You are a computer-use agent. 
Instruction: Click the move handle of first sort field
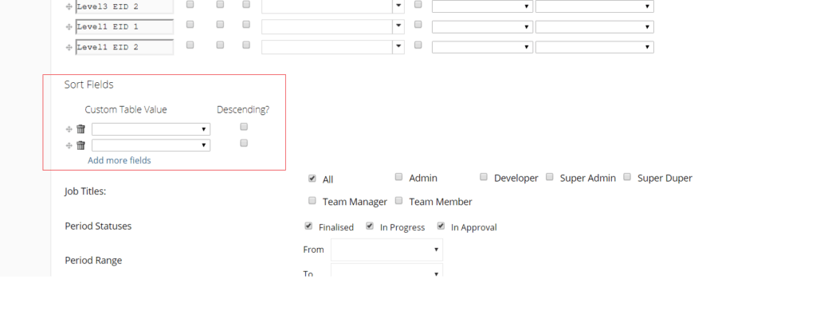coord(69,129)
